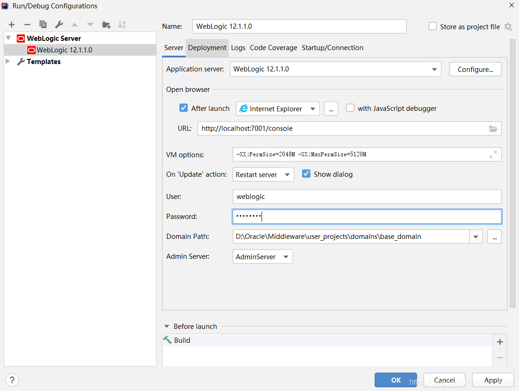Click the Name input field
519x391 pixels.
299,26
